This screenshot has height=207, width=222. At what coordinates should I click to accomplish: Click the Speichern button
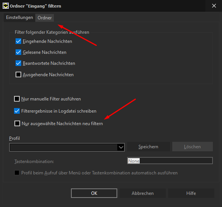point(148,147)
